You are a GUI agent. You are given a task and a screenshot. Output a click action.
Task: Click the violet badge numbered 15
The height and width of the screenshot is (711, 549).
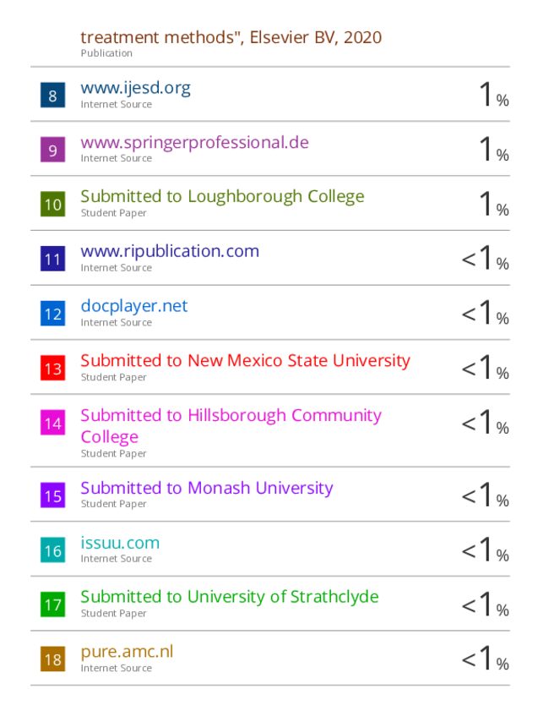point(52,495)
